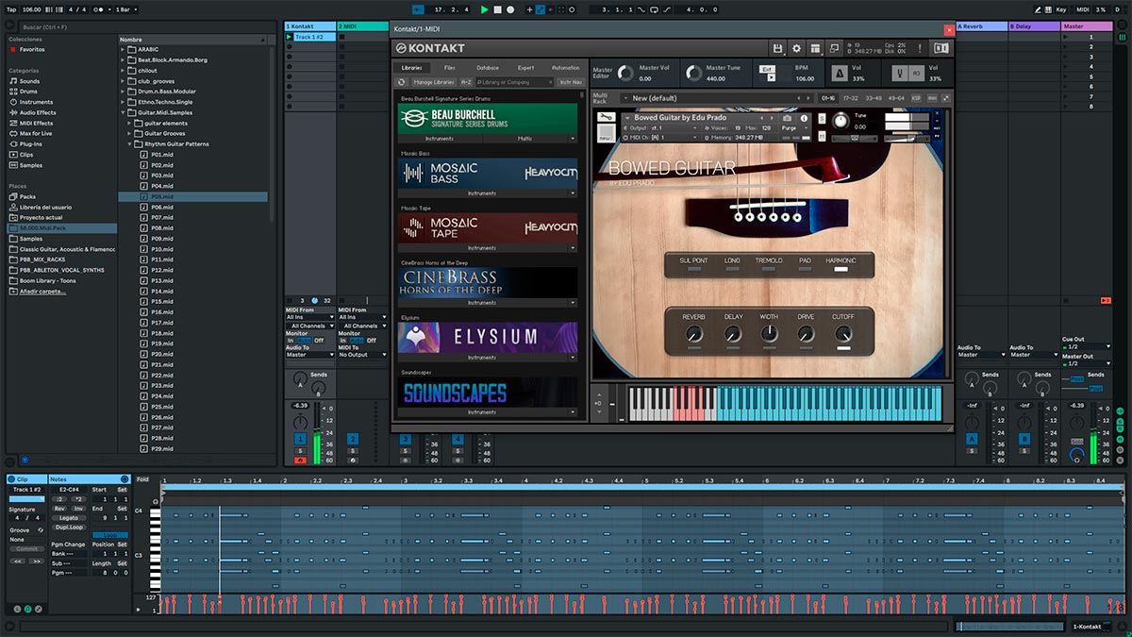Refresh Kontakt libraries with the circular arrow icon
Viewport: 1132px width, 637px height.
[x=401, y=82]
